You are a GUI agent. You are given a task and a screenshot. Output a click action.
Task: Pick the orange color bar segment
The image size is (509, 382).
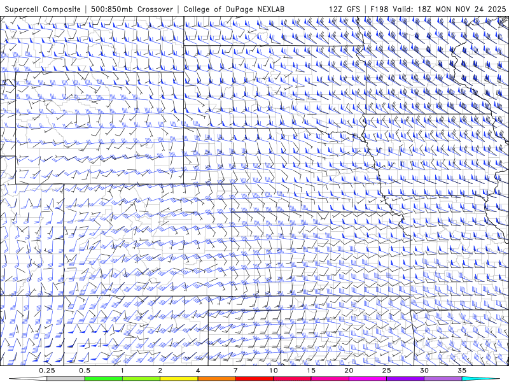pyautogui.click(x=216, y=379)
